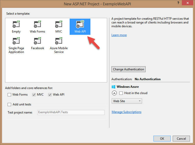Click the 'No Authentication' text

[x=148, y=79]
